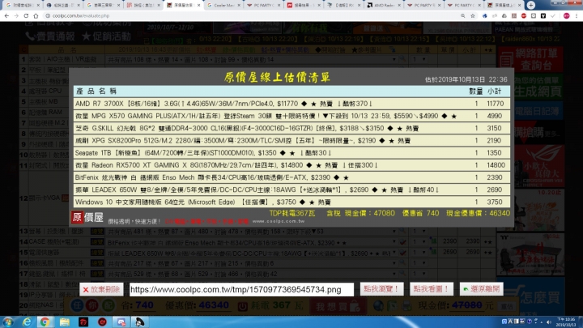Click the 任 blue circle icon
The image size is (583, 328).
click(x=77, y=305)
